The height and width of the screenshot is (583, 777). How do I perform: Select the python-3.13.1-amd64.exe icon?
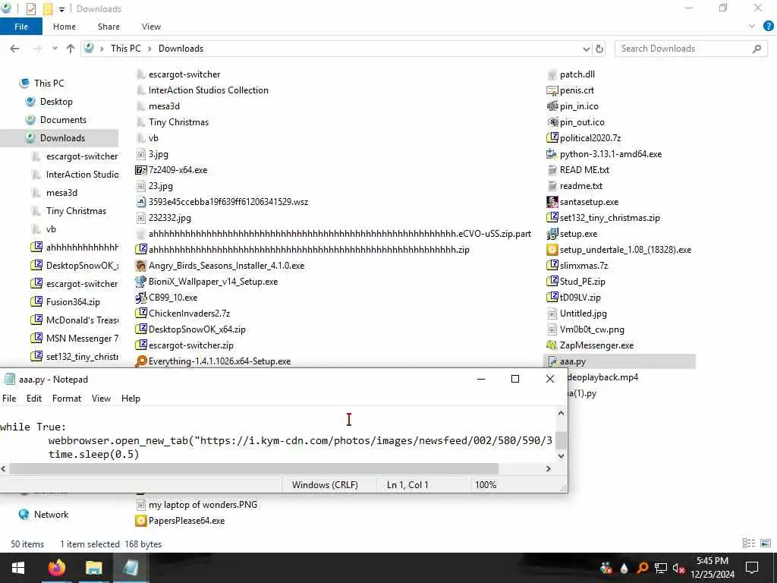(552, 154)
